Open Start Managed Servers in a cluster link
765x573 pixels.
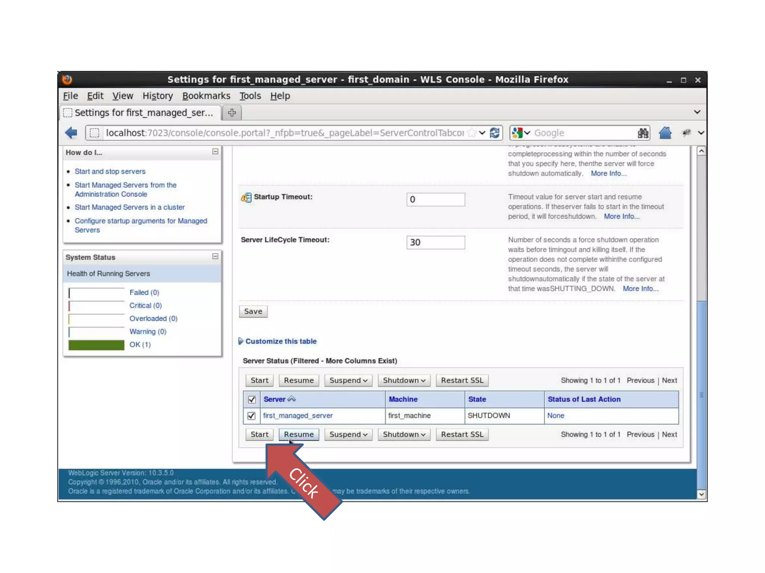(x=130, y=207)
